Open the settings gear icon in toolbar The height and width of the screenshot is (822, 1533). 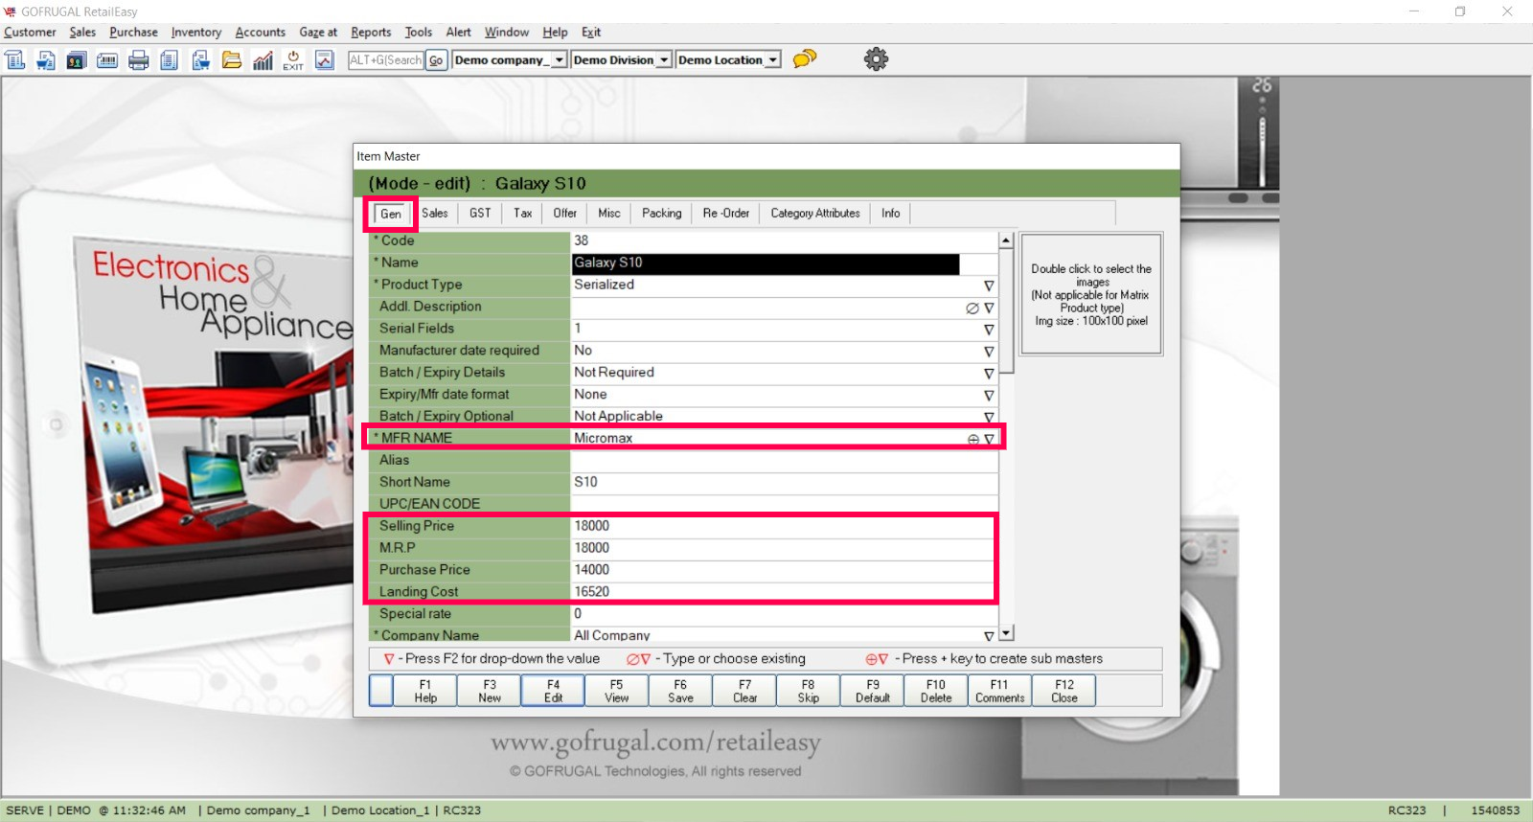[x=876, y=59]
